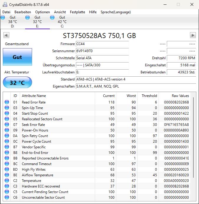
Task: Open the Ansicht menu
Action: pyautogui.click(x=60, y=12)
